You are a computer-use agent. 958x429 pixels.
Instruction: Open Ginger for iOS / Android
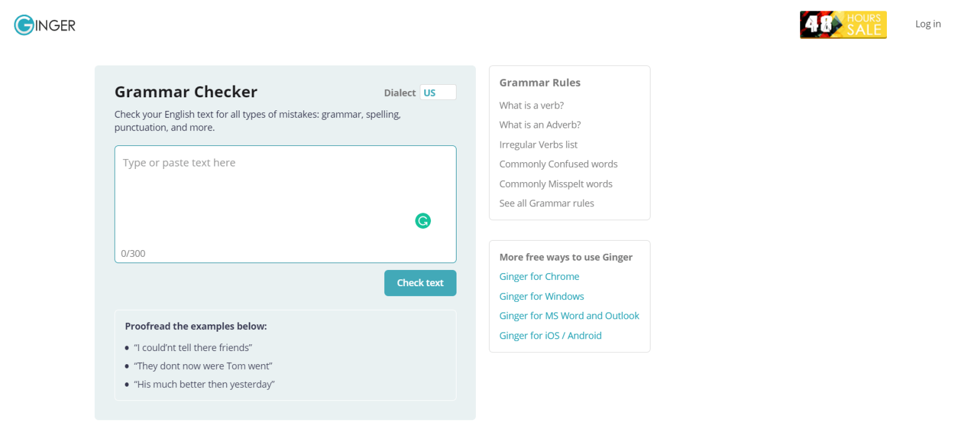coord(550,335)
